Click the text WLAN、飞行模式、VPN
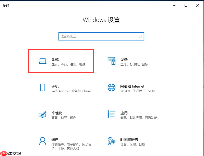The image size is (204, 156). (138, 91)
